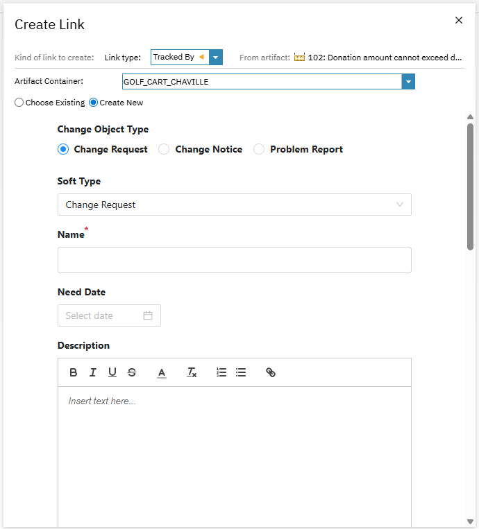The image size is (479, 529).
Task: Insert a hyperlink in Description
Action: point(271,372)
